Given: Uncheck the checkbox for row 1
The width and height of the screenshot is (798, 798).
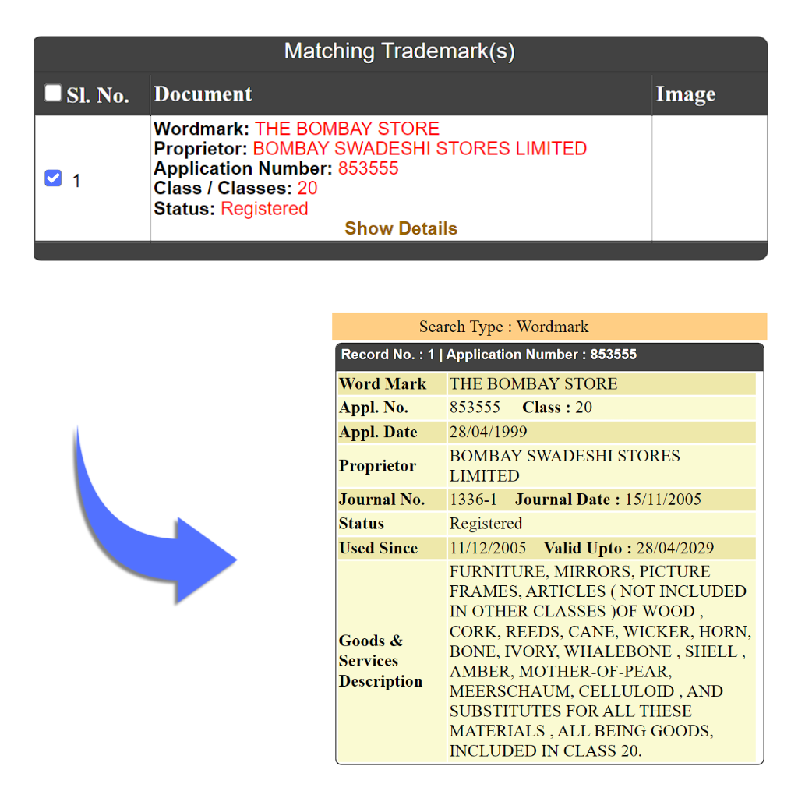Looking at the screenshot, I should tap(53, 179).
